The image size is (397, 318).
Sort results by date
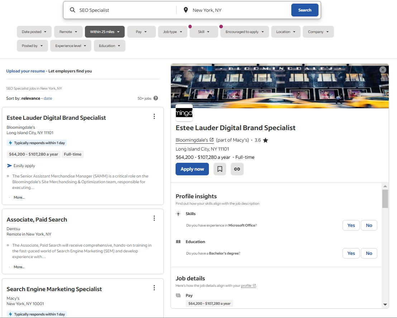point(48,98)
